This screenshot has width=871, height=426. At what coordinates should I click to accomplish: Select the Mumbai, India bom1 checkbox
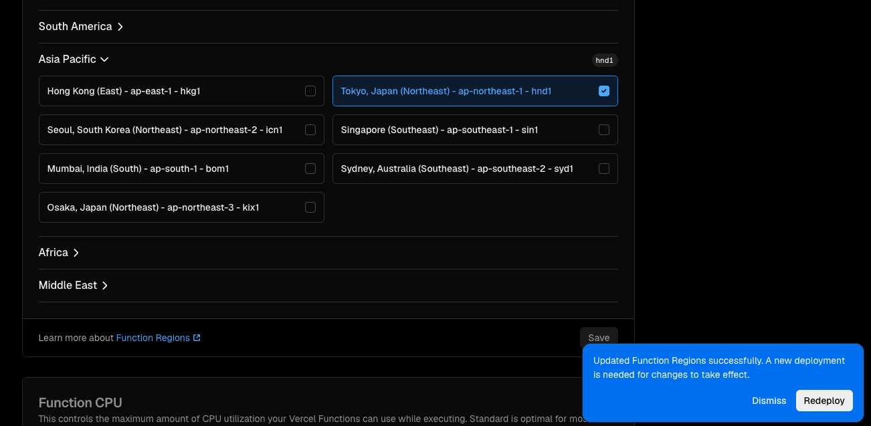[310, 169]
